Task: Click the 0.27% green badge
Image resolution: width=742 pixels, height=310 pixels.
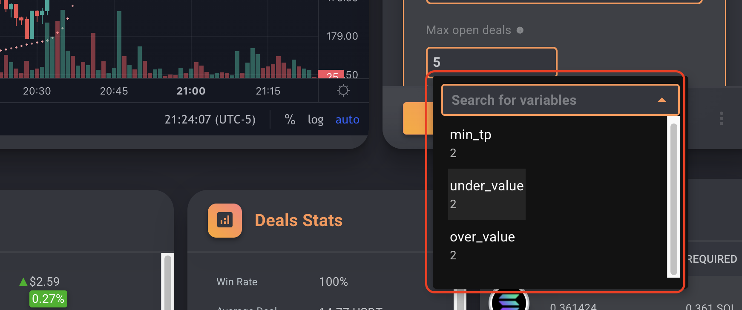Action: tap(48, 299)
